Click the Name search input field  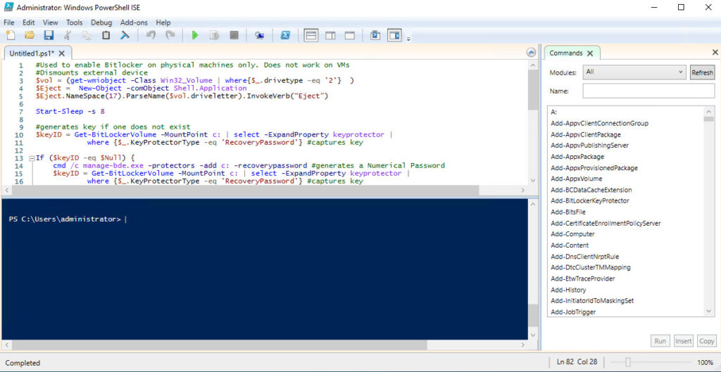tap(648, 91)
